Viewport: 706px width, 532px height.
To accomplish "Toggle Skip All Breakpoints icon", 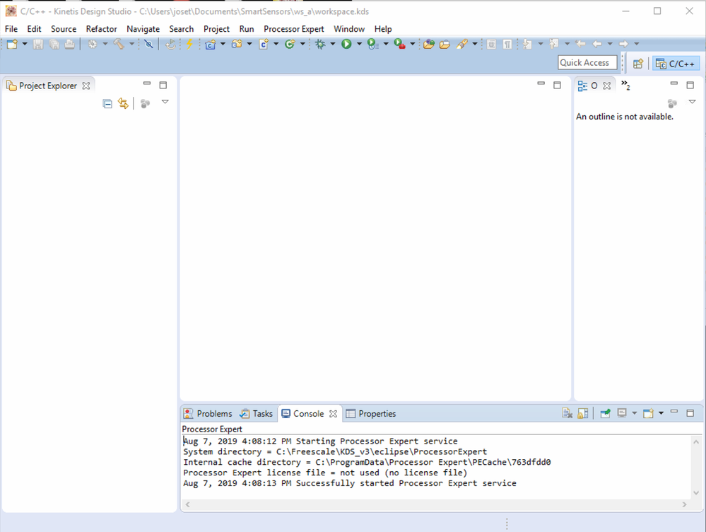I will [x=148, y=44].
